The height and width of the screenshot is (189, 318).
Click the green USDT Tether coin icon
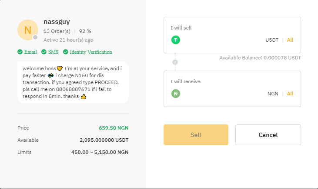[176, 40]
